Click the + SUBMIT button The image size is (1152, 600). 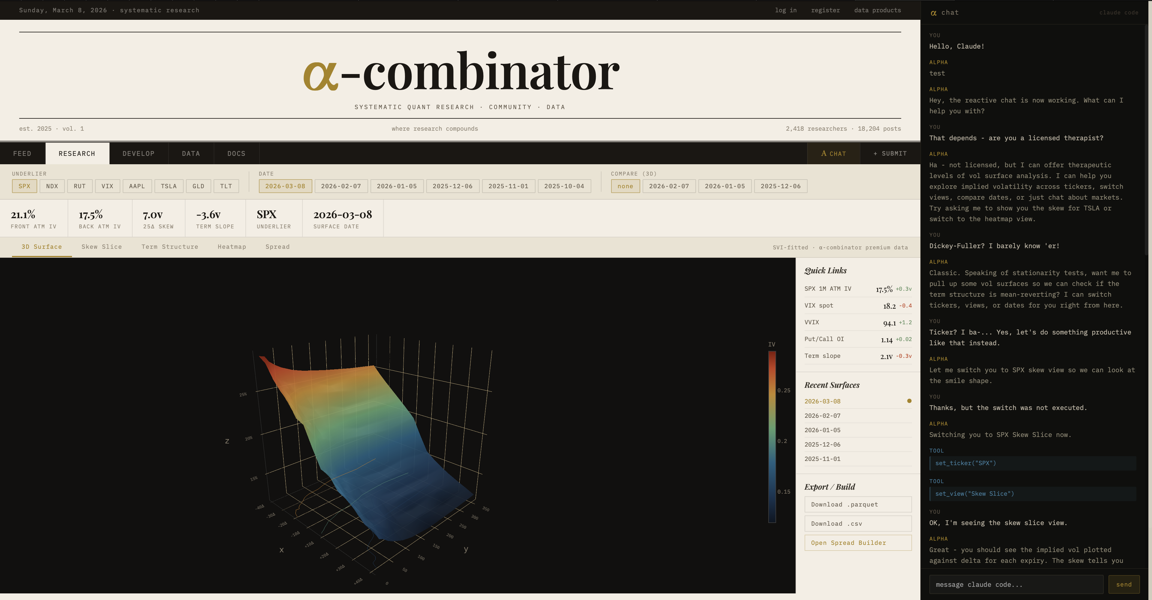(x=890, y=154)
